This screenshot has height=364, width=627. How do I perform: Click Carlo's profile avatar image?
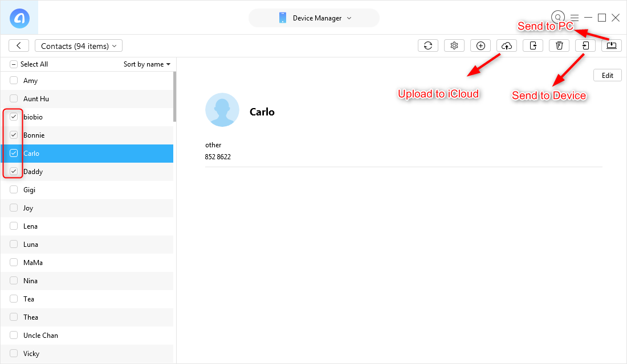pyautogui.click(x=222, y=110)
